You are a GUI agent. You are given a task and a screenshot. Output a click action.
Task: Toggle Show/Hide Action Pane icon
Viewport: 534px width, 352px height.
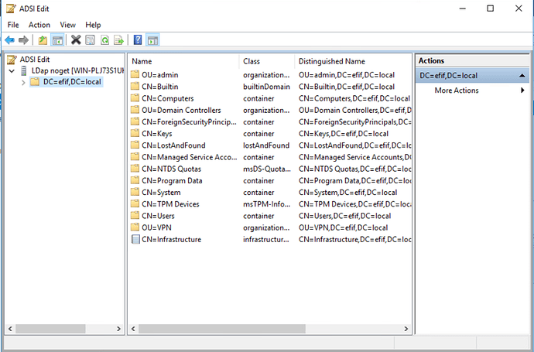pyautogui.click(x=152, y=40)
